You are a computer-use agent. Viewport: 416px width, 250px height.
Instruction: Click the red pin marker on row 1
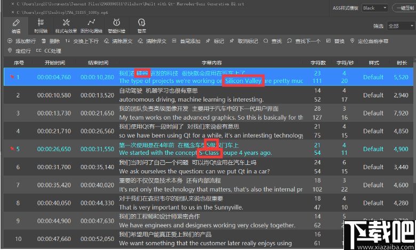(x=12, y=77)
